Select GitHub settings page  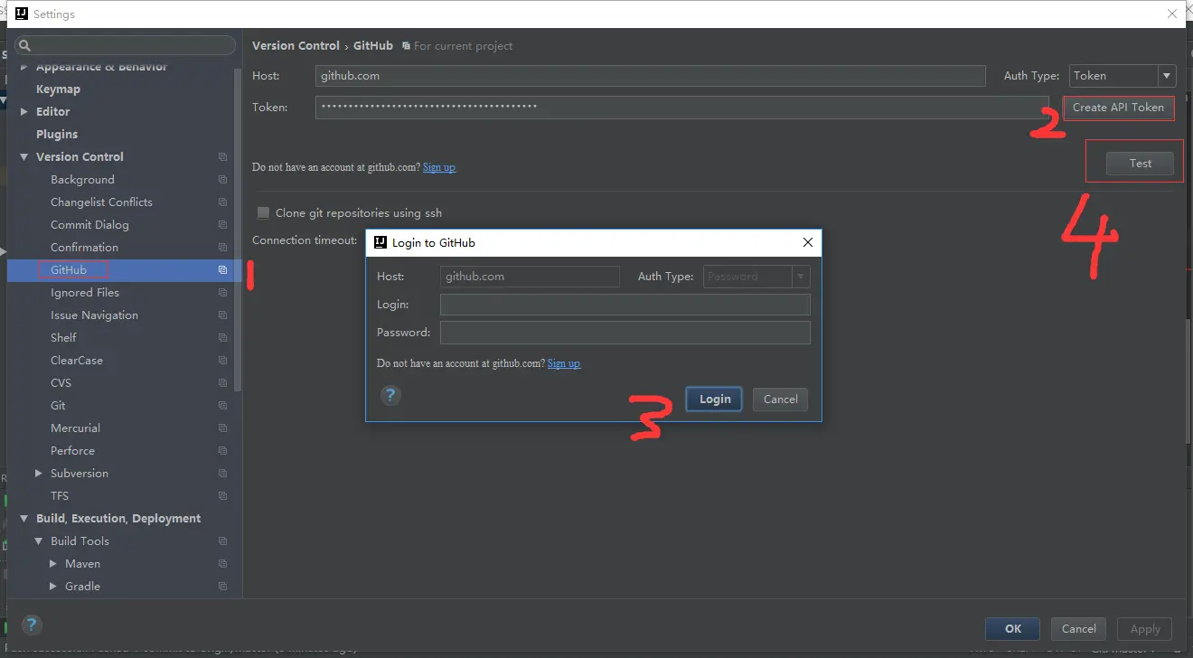69,270
